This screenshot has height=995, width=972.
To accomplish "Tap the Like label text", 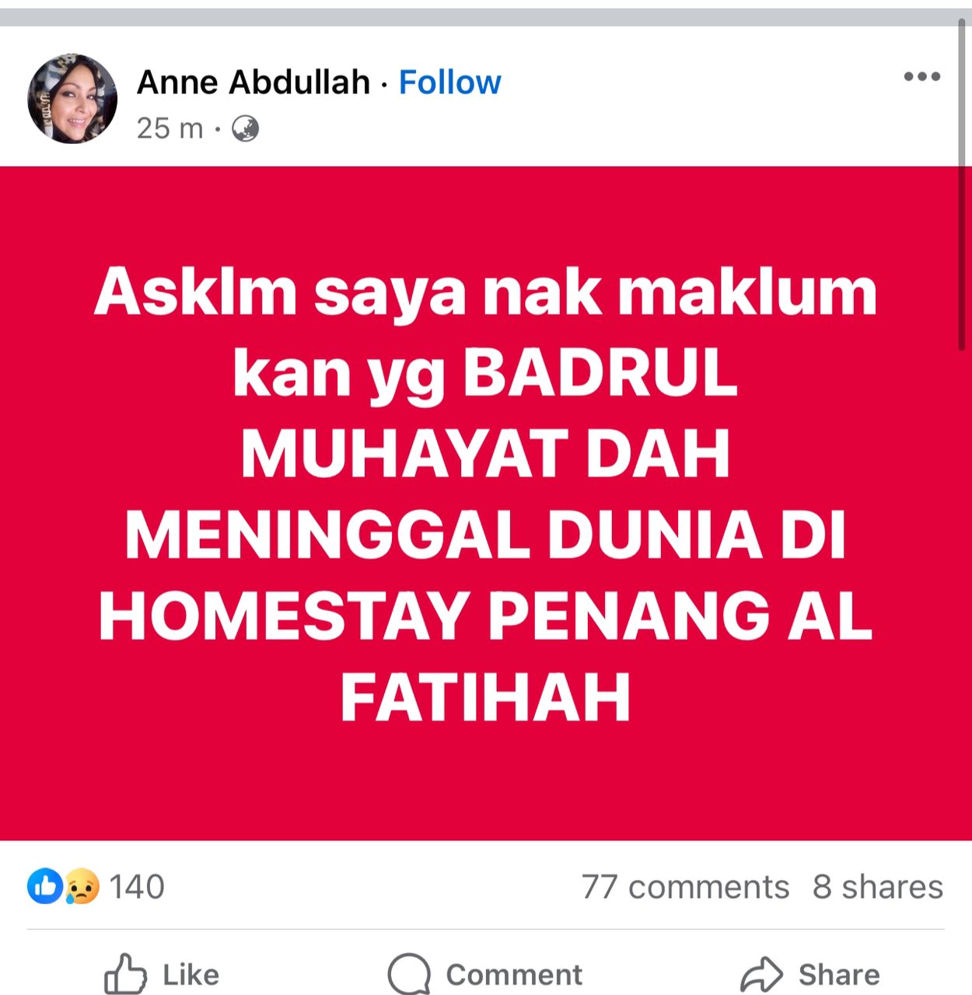I will click(x=191, y=975).
